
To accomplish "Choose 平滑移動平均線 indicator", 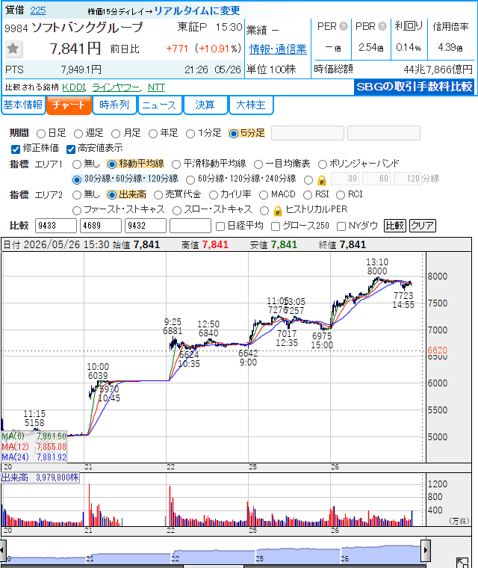I will coord(176,164).
